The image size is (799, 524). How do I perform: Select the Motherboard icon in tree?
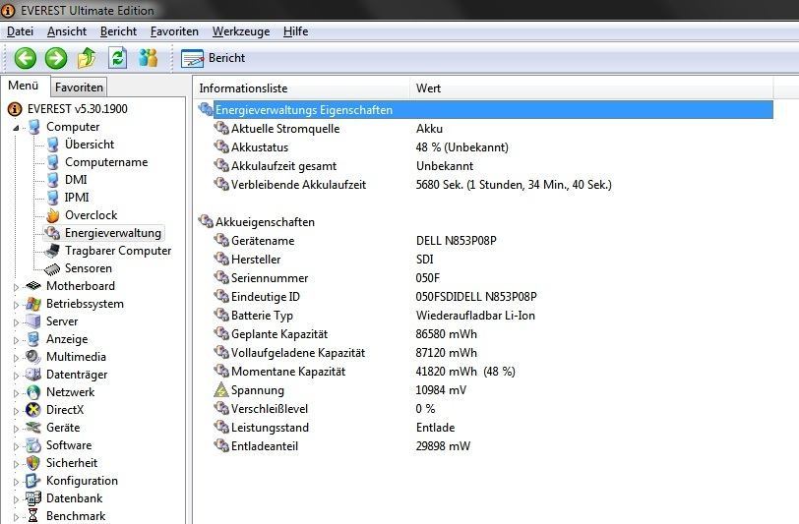tap(33, 286)
